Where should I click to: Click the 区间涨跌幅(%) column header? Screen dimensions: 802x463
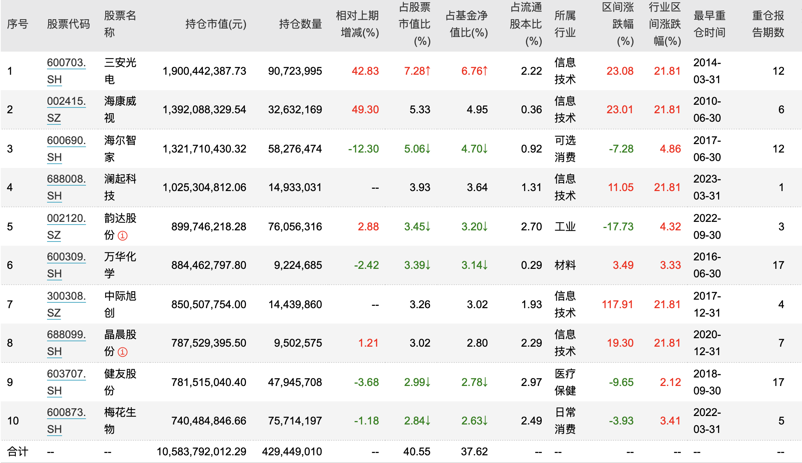pos(618,24)
